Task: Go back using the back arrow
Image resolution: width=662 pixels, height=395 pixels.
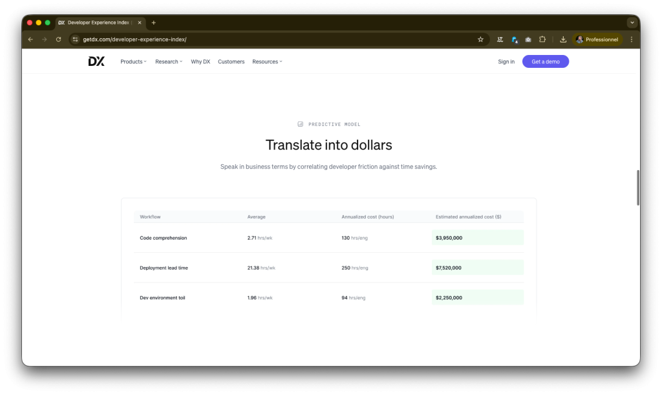Action: pyautogui.click(x=30, y=39)
